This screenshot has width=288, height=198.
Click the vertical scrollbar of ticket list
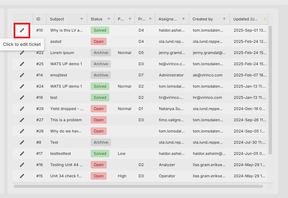pos(270,90)
